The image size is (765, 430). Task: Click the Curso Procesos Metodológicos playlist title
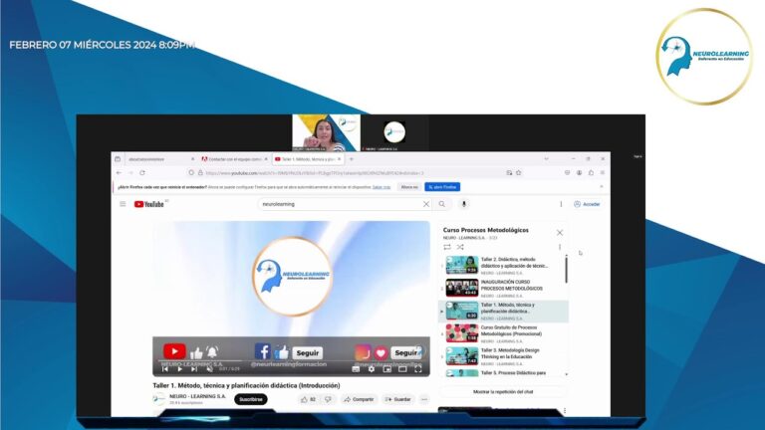[485, 230]
